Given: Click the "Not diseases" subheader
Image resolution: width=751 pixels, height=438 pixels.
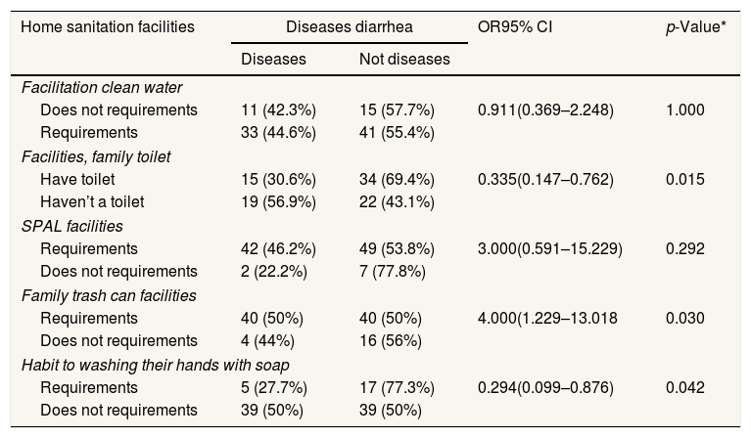Looking at the screenshot, I should pos(404,59).
